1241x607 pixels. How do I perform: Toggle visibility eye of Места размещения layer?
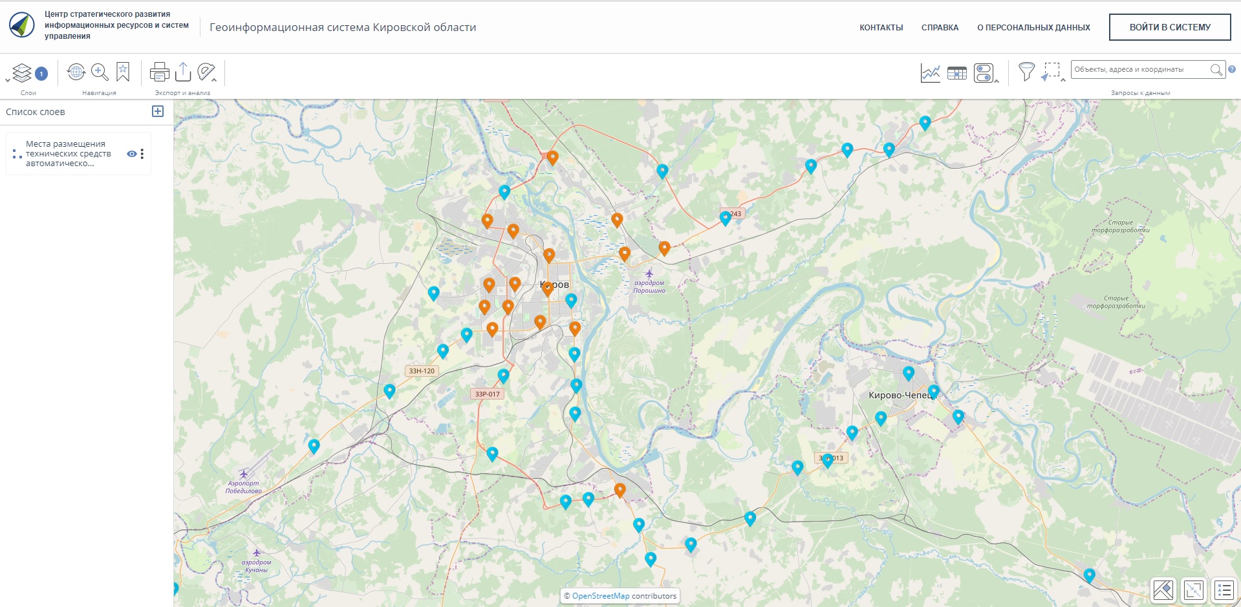[132, 154]
